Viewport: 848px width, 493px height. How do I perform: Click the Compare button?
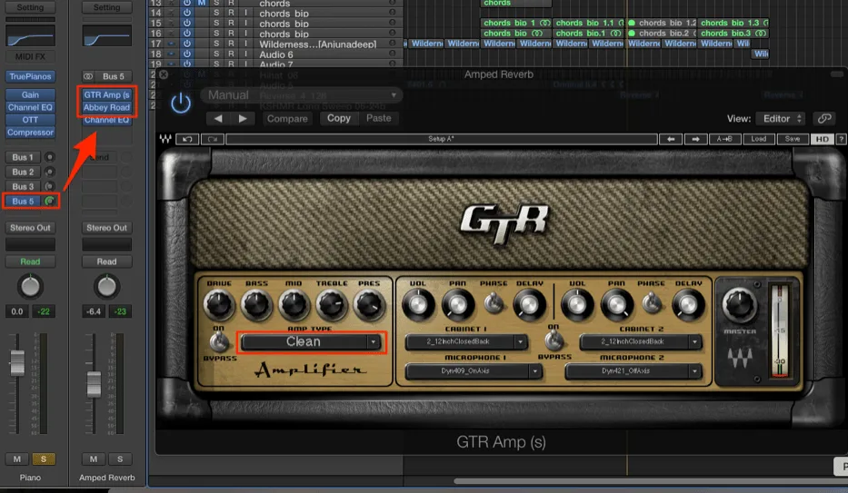[x=287, y=118]
